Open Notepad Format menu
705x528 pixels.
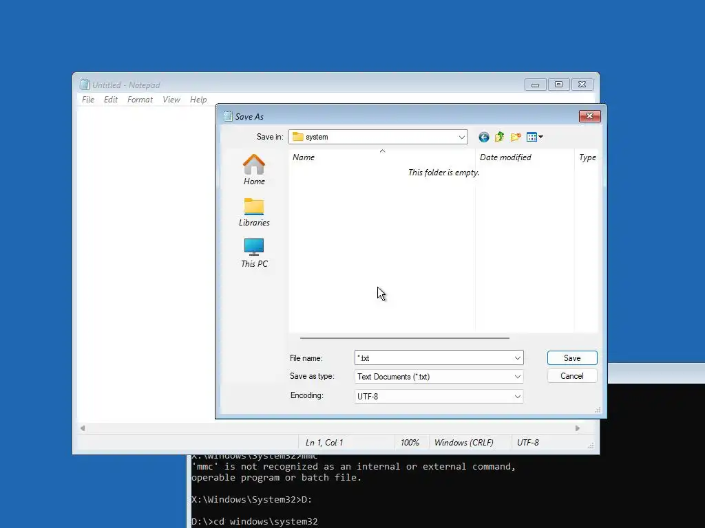(x=140, y=100)
